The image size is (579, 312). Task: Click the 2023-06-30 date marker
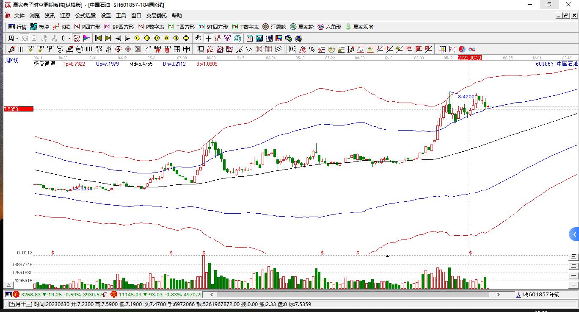(470, 58)
